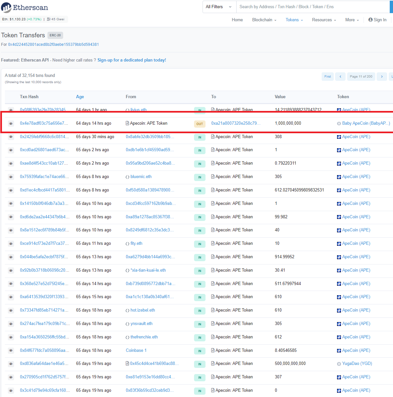Expand the Resources menu
The image size is (393, 397).
pyautogui.click(x=324, y=20)
